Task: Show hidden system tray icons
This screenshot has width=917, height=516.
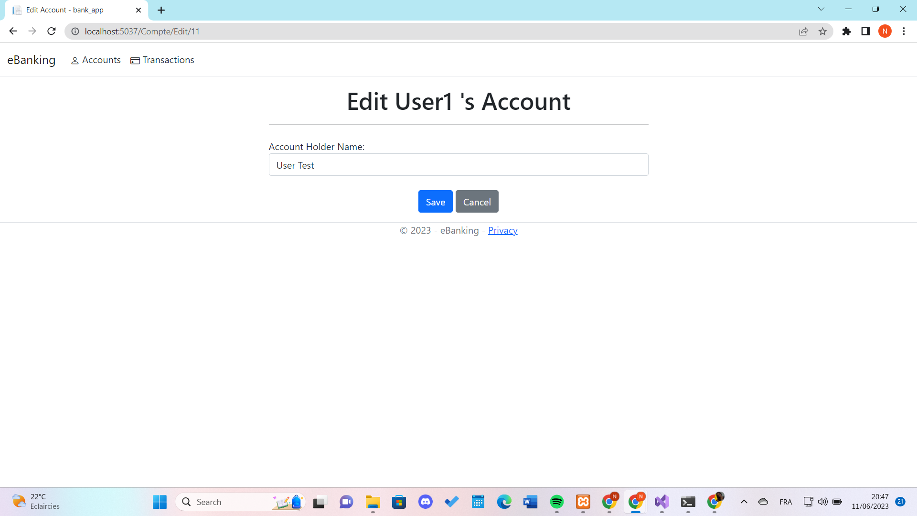Action: point(744,502)
